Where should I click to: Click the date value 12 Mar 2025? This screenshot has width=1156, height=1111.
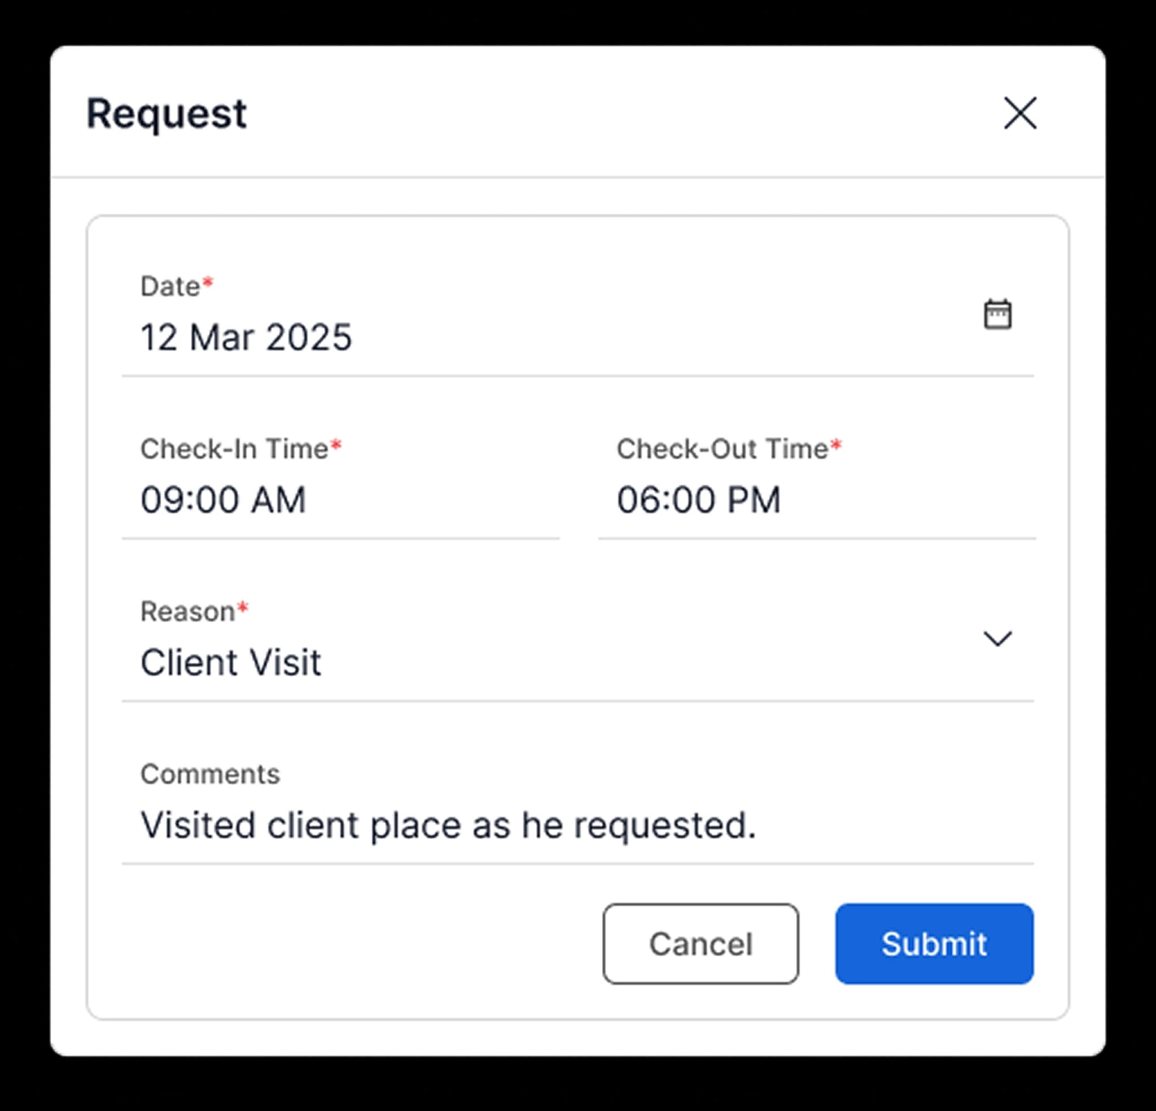coord(246,338)
